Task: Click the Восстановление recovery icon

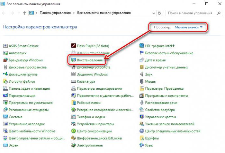Action: pyautogui.click(x=74, y=60)
